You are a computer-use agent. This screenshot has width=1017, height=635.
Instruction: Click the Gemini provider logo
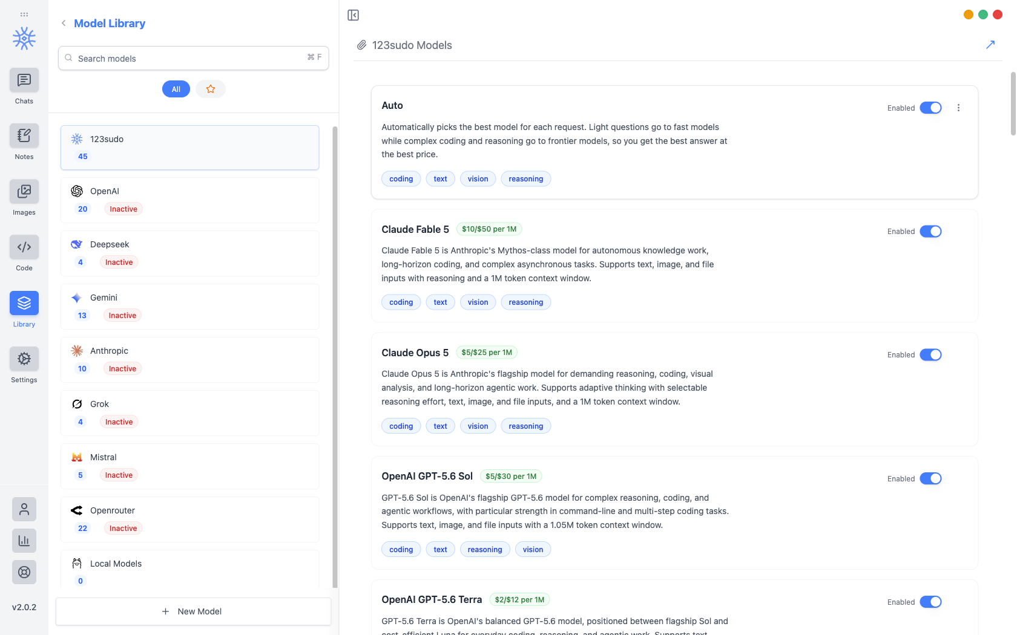coord(77,298)
